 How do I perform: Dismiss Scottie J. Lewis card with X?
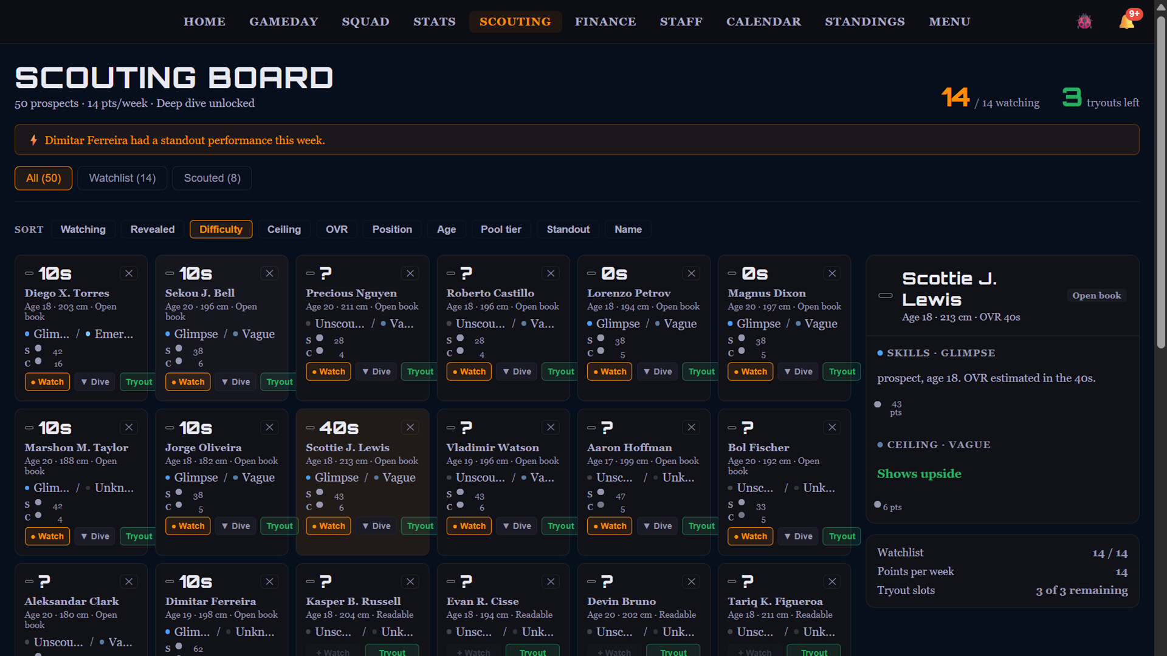coord(410,428)
